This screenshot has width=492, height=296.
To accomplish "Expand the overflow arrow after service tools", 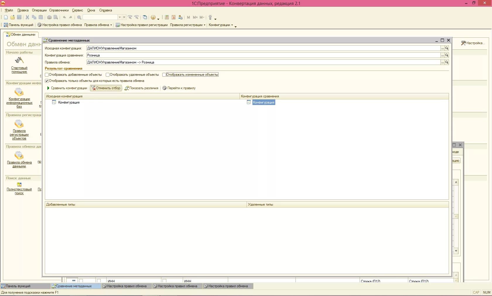I will click(216, 19).
